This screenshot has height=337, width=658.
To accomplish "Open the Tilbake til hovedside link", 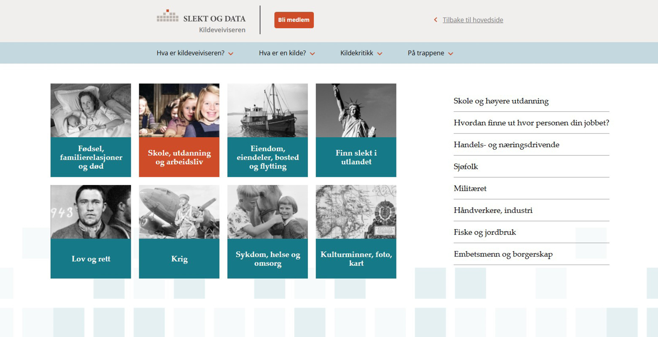I will (x=473, y=20).
